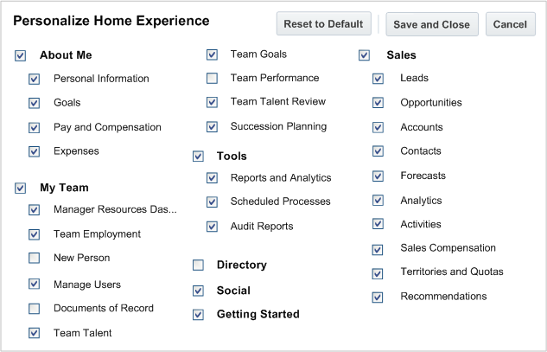Viewport: 547px width, 352px height.
Task: Uncheck Territories and Quotas
Action: point(378,273)
